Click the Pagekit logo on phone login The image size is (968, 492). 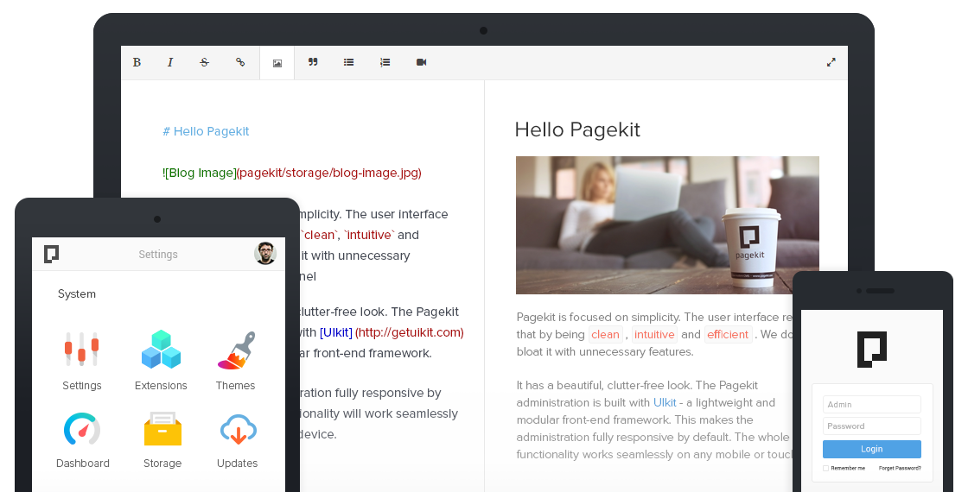coord(872,349)
